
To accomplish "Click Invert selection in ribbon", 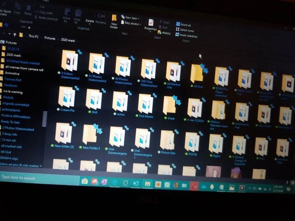I will (188, 36).
